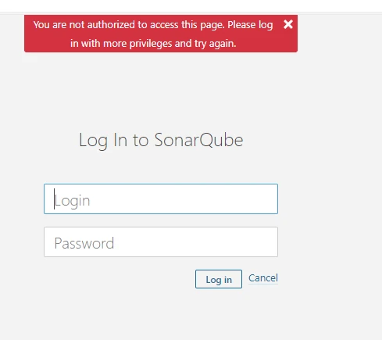Hide the error notification using its X

288,24
